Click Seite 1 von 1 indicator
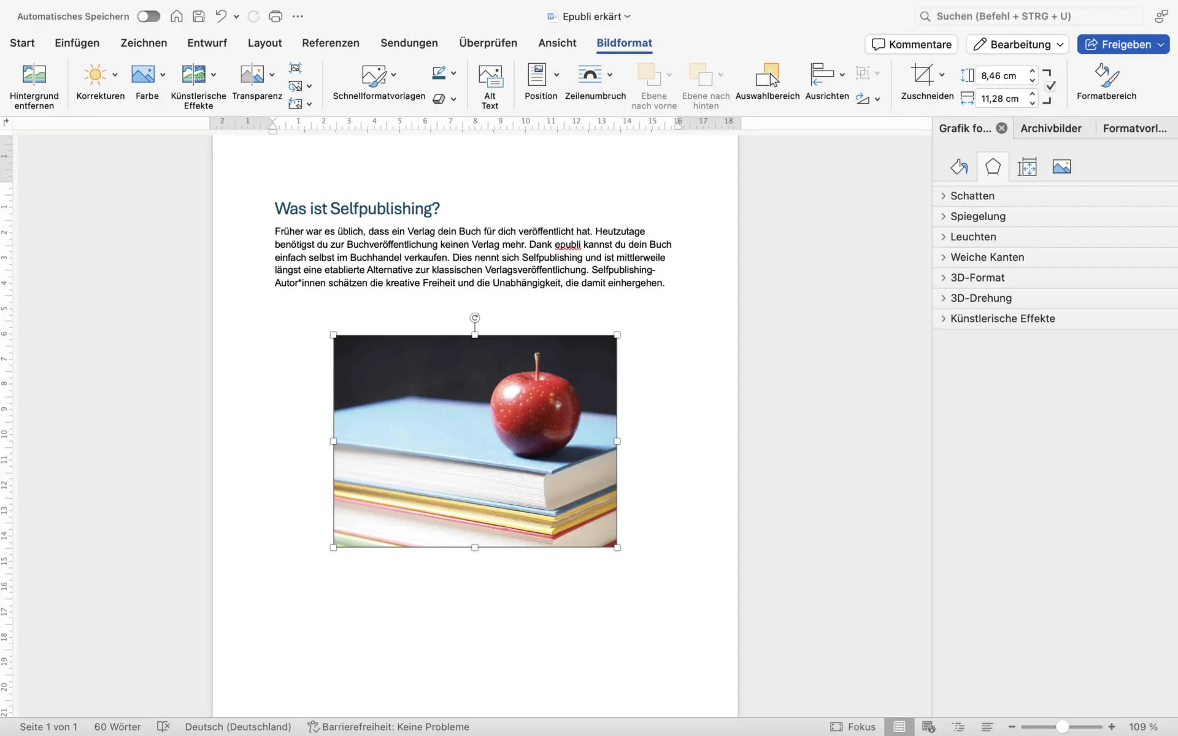Image resolution: width=1178 pixels, height=736 pixels. tap(48, 727)
